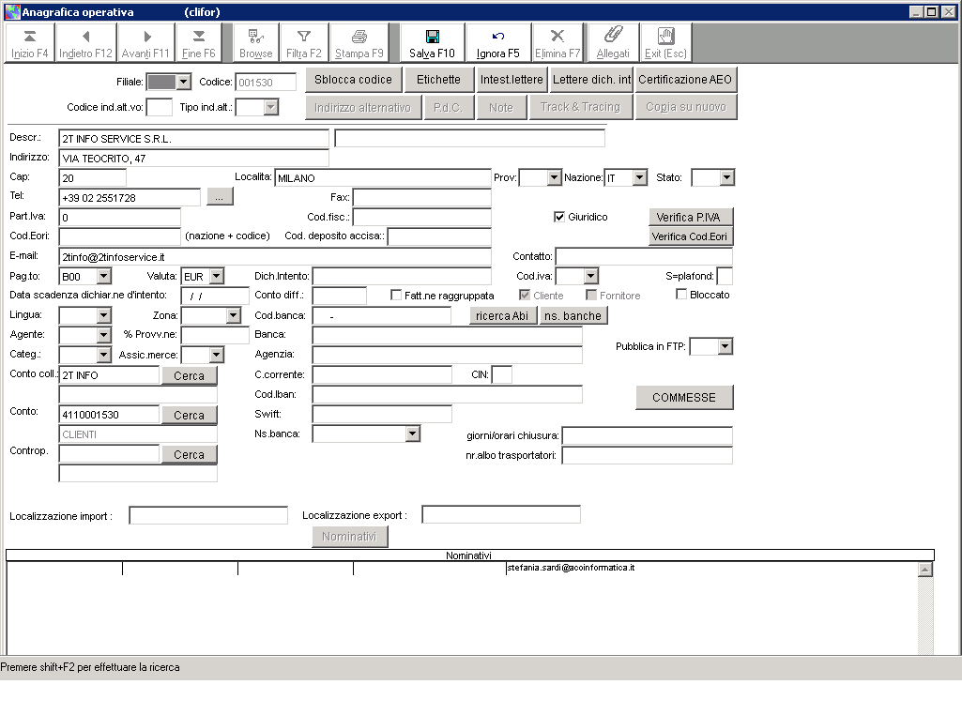Enable the Bloccato checkbox
Viewport: 962px width, 715px height.
[682, 295]
